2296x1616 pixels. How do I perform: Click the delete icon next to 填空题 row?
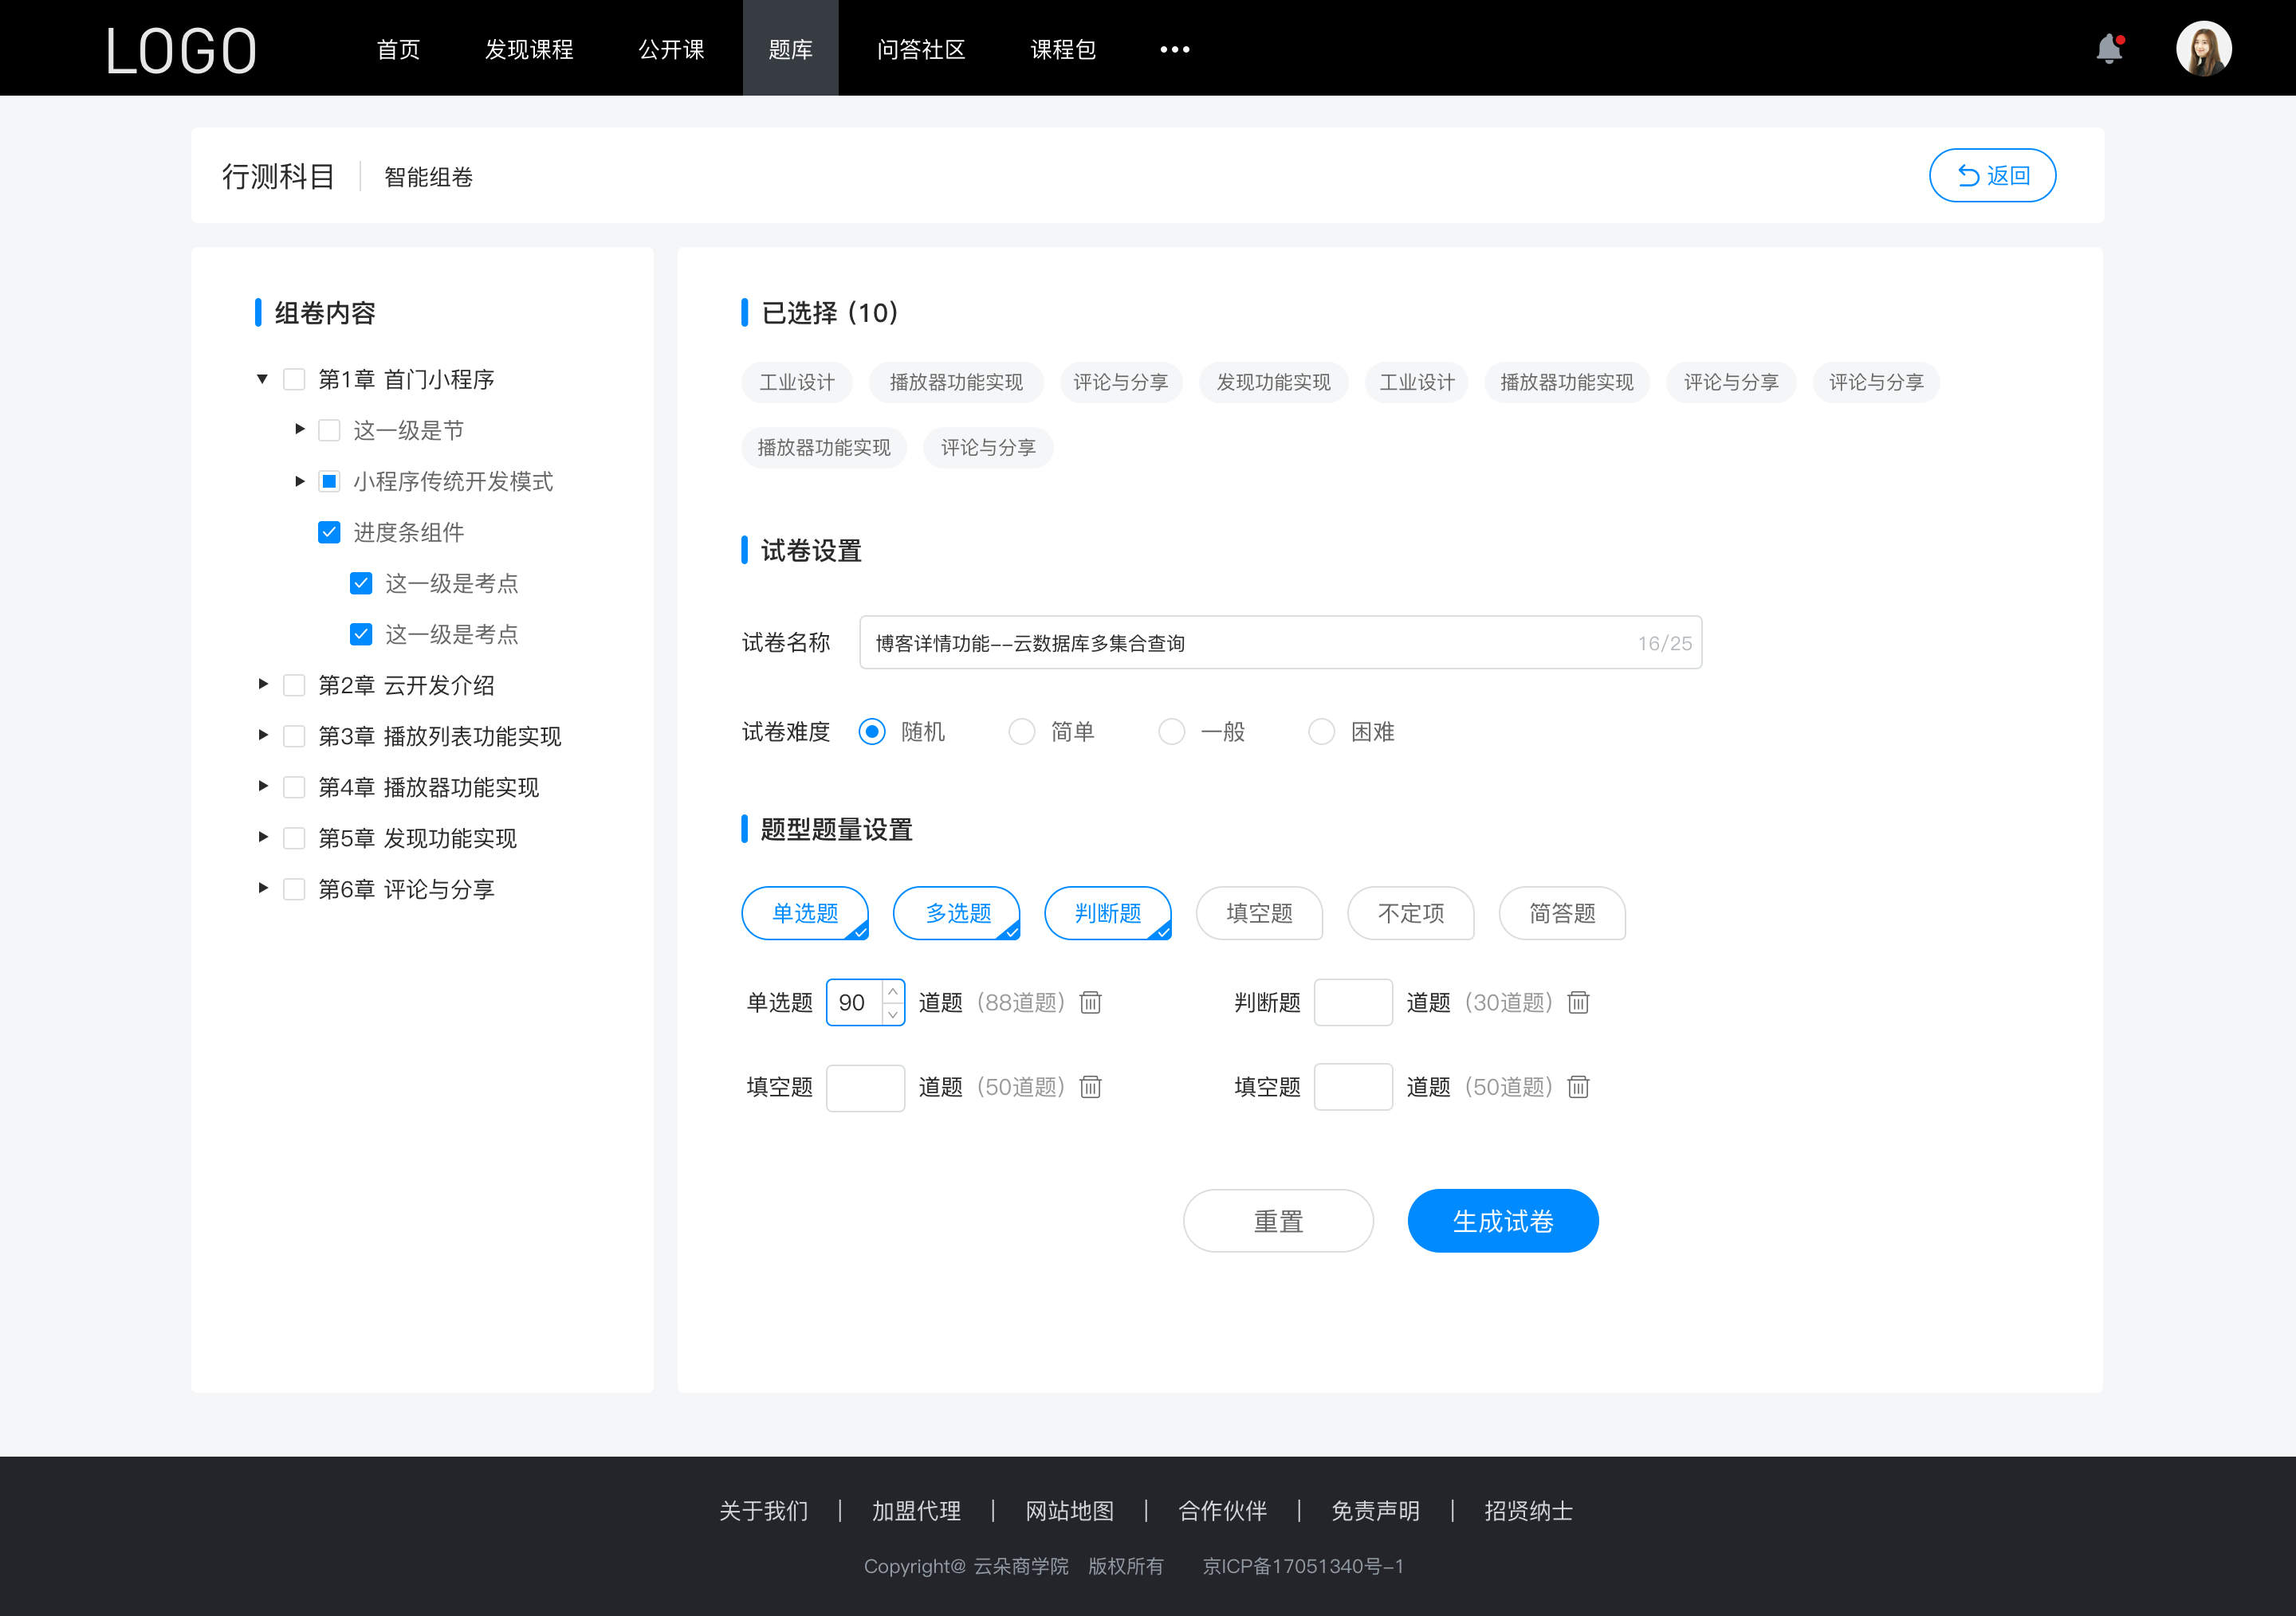click(1091, 1088)
